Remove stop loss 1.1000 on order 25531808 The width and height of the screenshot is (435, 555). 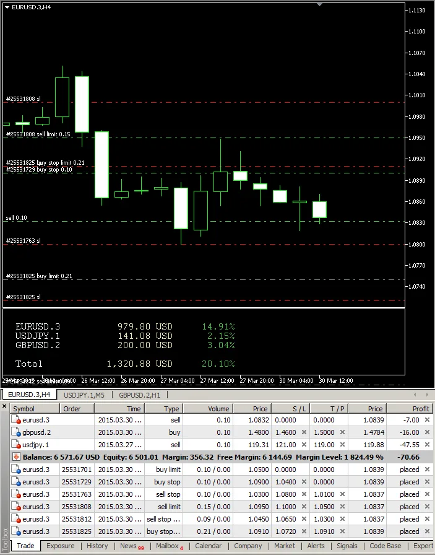[304, 507]
